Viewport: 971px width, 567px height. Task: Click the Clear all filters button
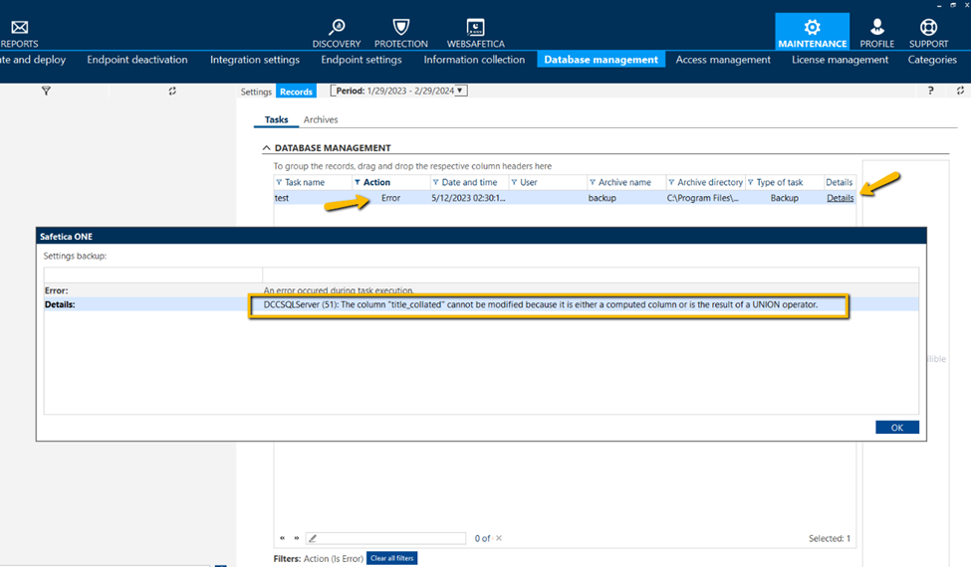(x=391, y=558)
